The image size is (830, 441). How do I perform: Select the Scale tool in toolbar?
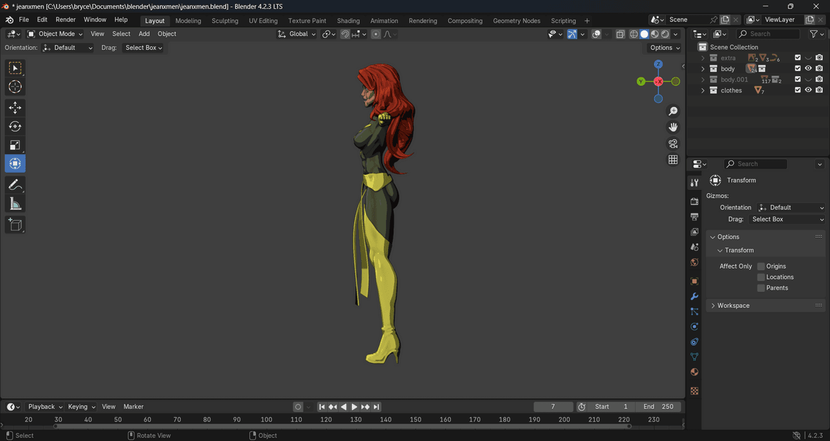point(15,145)
